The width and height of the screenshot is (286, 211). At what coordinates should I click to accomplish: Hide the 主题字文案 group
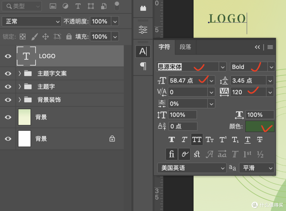click(x=8, y=74)
